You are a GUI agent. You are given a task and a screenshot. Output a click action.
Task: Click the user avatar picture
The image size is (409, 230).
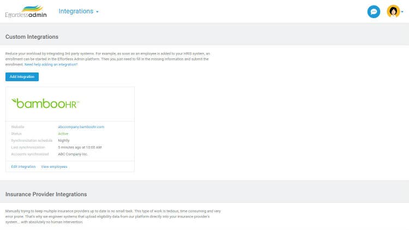coord(392,11)
